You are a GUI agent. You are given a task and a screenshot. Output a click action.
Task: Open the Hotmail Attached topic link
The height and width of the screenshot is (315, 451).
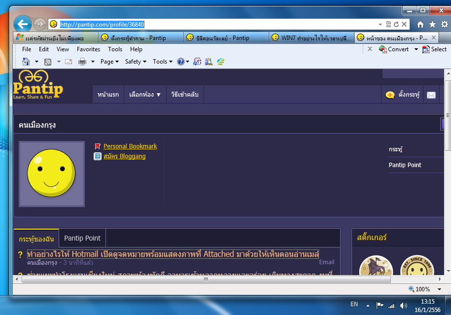pos(173,254)
